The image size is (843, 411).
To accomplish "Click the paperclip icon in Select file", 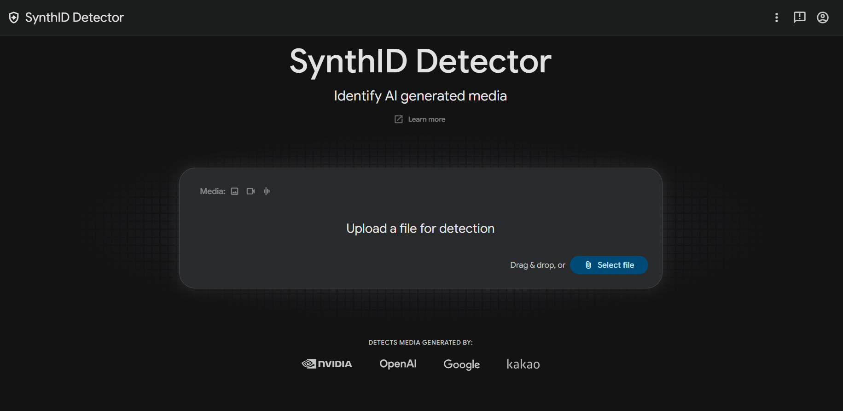I will click(588, 265).
